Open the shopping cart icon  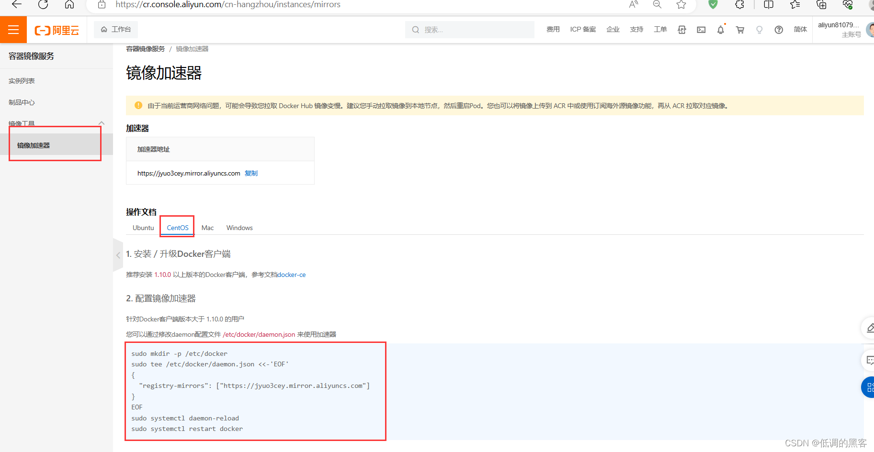point(740,30)
